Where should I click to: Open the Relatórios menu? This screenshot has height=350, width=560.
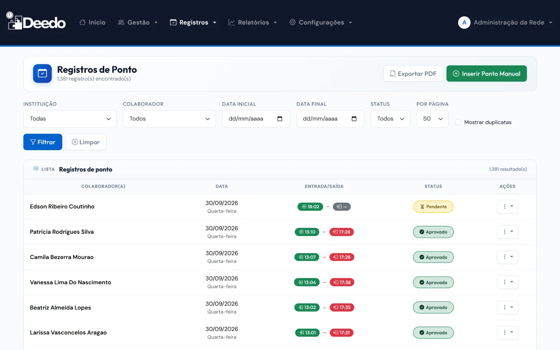tap(253, 22)
